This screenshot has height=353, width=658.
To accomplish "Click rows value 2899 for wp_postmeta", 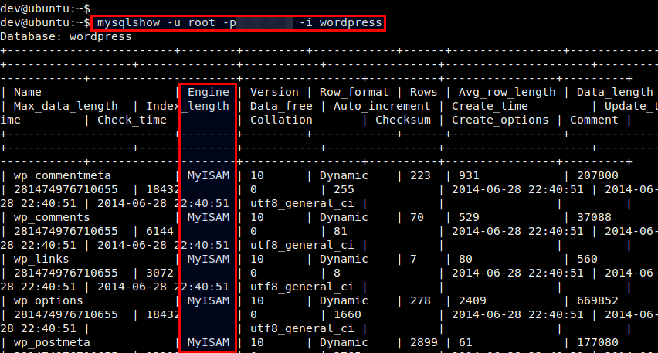I will tap(423, 342).
